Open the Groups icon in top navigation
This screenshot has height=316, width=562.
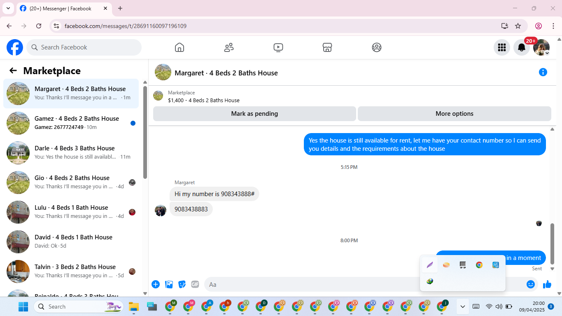(x=377, y=47)
